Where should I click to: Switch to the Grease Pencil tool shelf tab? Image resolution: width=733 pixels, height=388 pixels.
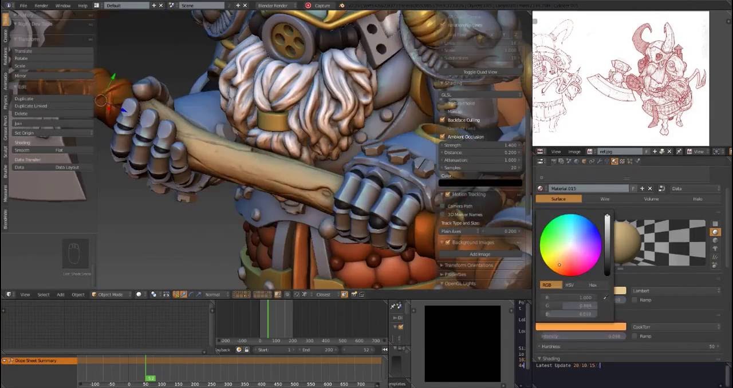(x=6, y=128)
